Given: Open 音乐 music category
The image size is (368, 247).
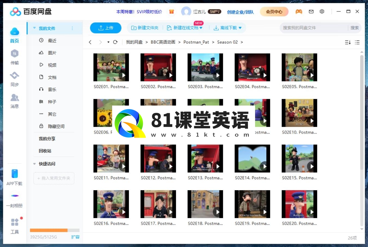Looking at the screenshot, I should click(52, 89).
